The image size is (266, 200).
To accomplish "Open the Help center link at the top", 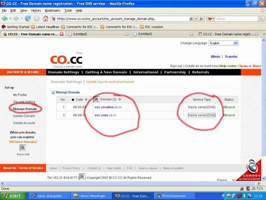I will (228, 66).
